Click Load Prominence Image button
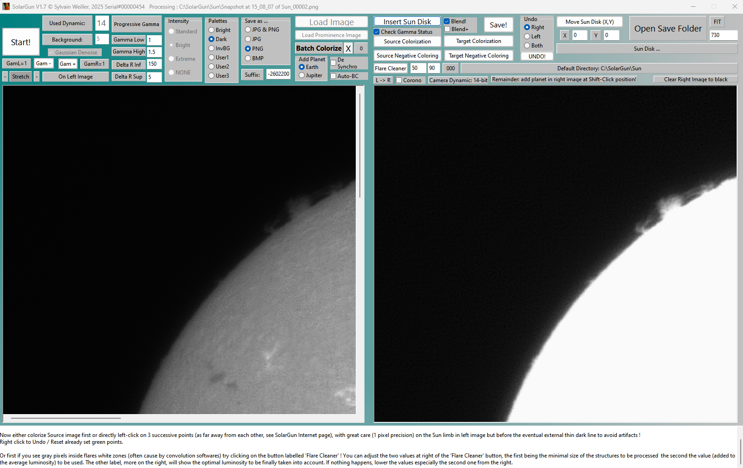Image resolution: width=743 pixels, height=468 pixels. (x=332, y=35)
